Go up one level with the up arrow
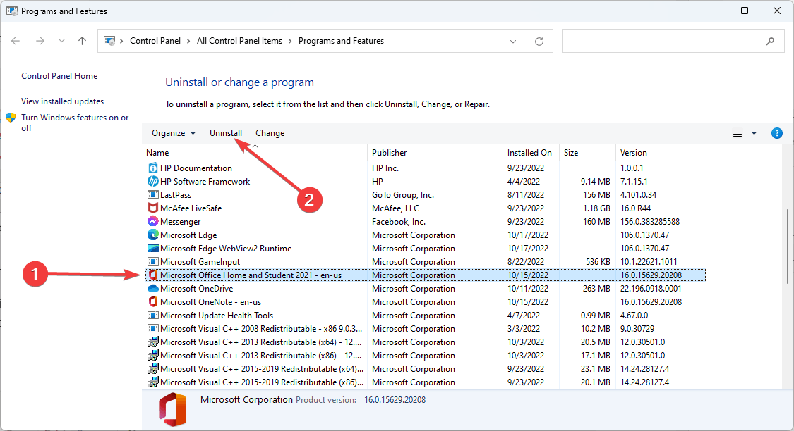 [82, 41]
